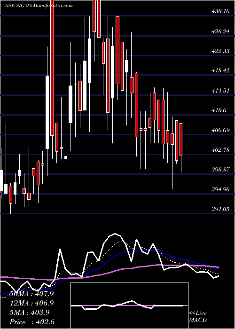Click the 398.87 price axis label

click(220, 170)
